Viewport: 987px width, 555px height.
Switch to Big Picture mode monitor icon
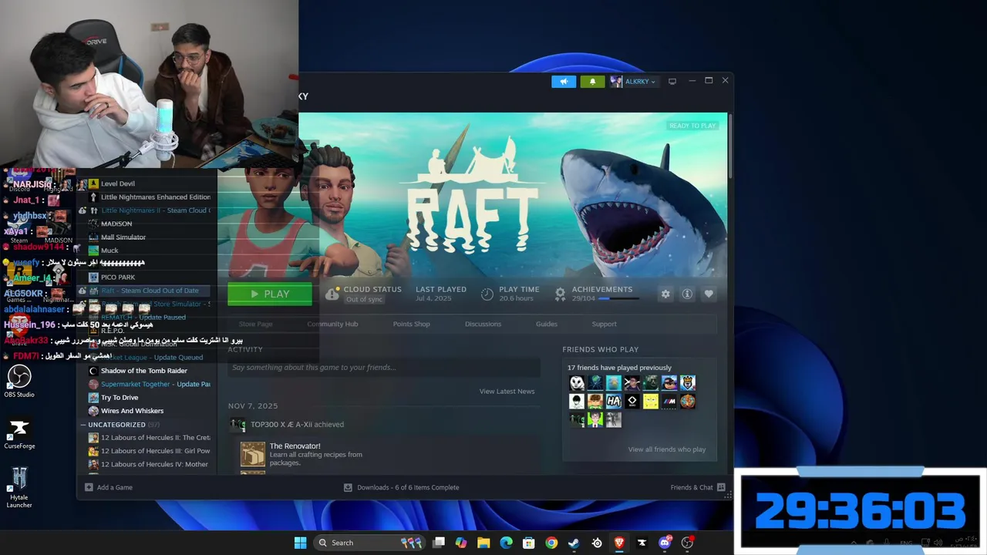[672, 82]
